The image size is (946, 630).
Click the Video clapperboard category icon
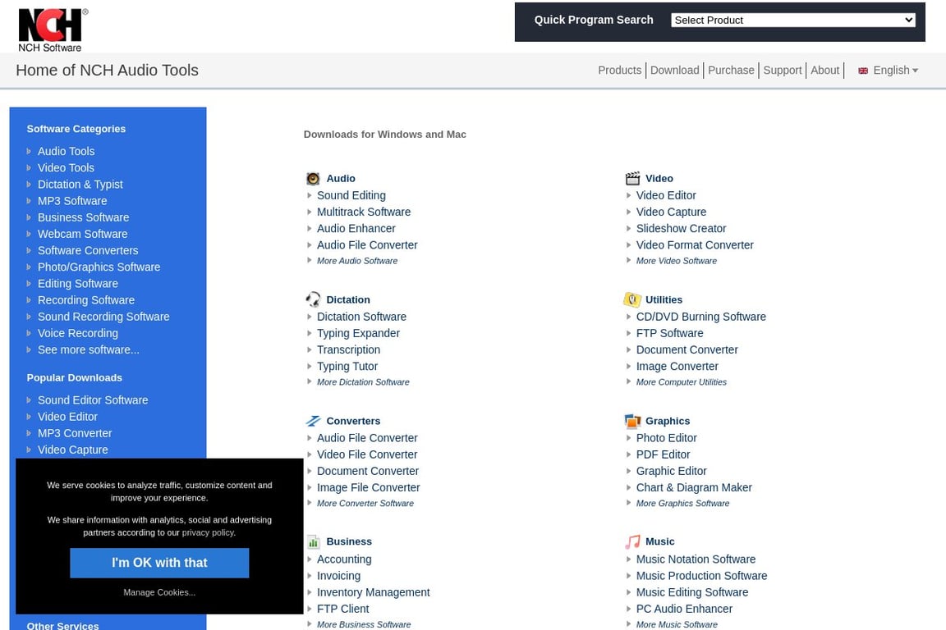click(632, 179)
